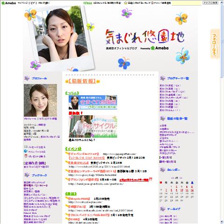Screen dimensions: 224x224
Task: Open マイページ link in top bar
Action: coord(22,3)
